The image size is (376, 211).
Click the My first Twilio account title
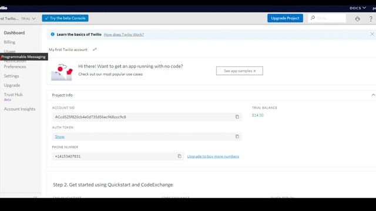pos(68,49)
